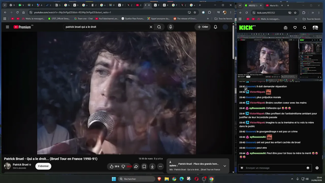
Task: Open the Team one - Chat bookmark
Action: [x=83, y=19]
